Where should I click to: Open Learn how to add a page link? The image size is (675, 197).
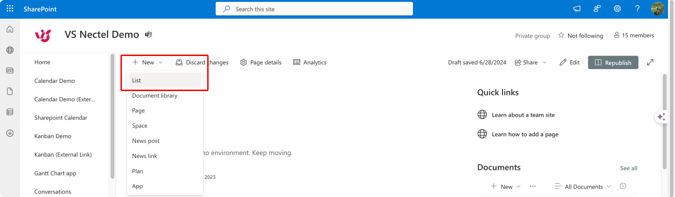pyautogui.click(x=525, y=134)
